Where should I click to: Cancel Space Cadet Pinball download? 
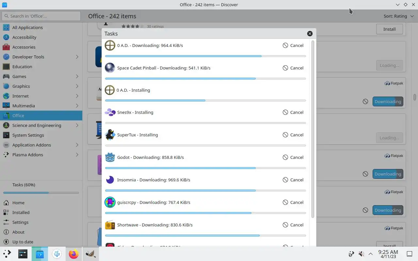(293, 68)
